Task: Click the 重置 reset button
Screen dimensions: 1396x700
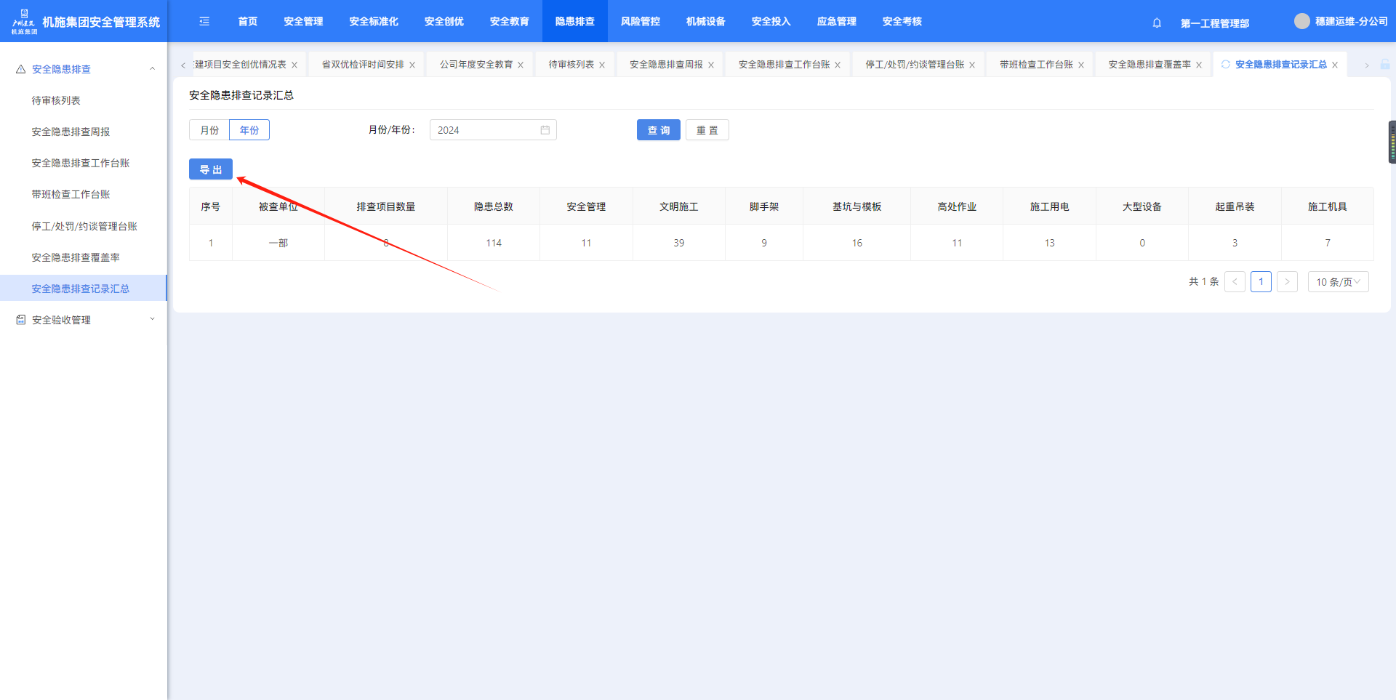Action: (x=707, y=130)
